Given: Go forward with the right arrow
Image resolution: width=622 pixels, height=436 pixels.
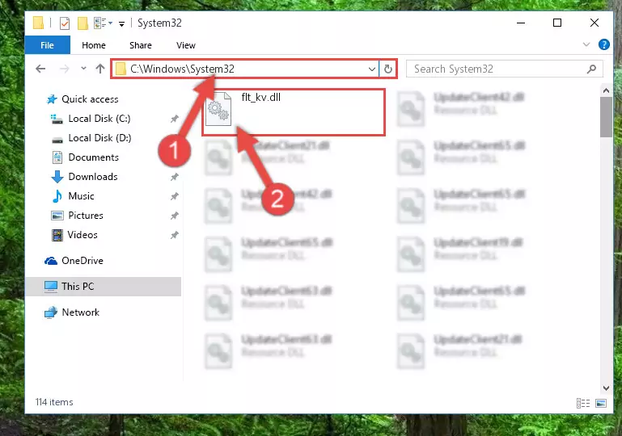Looking at the screenshot, I should point(64,69).
